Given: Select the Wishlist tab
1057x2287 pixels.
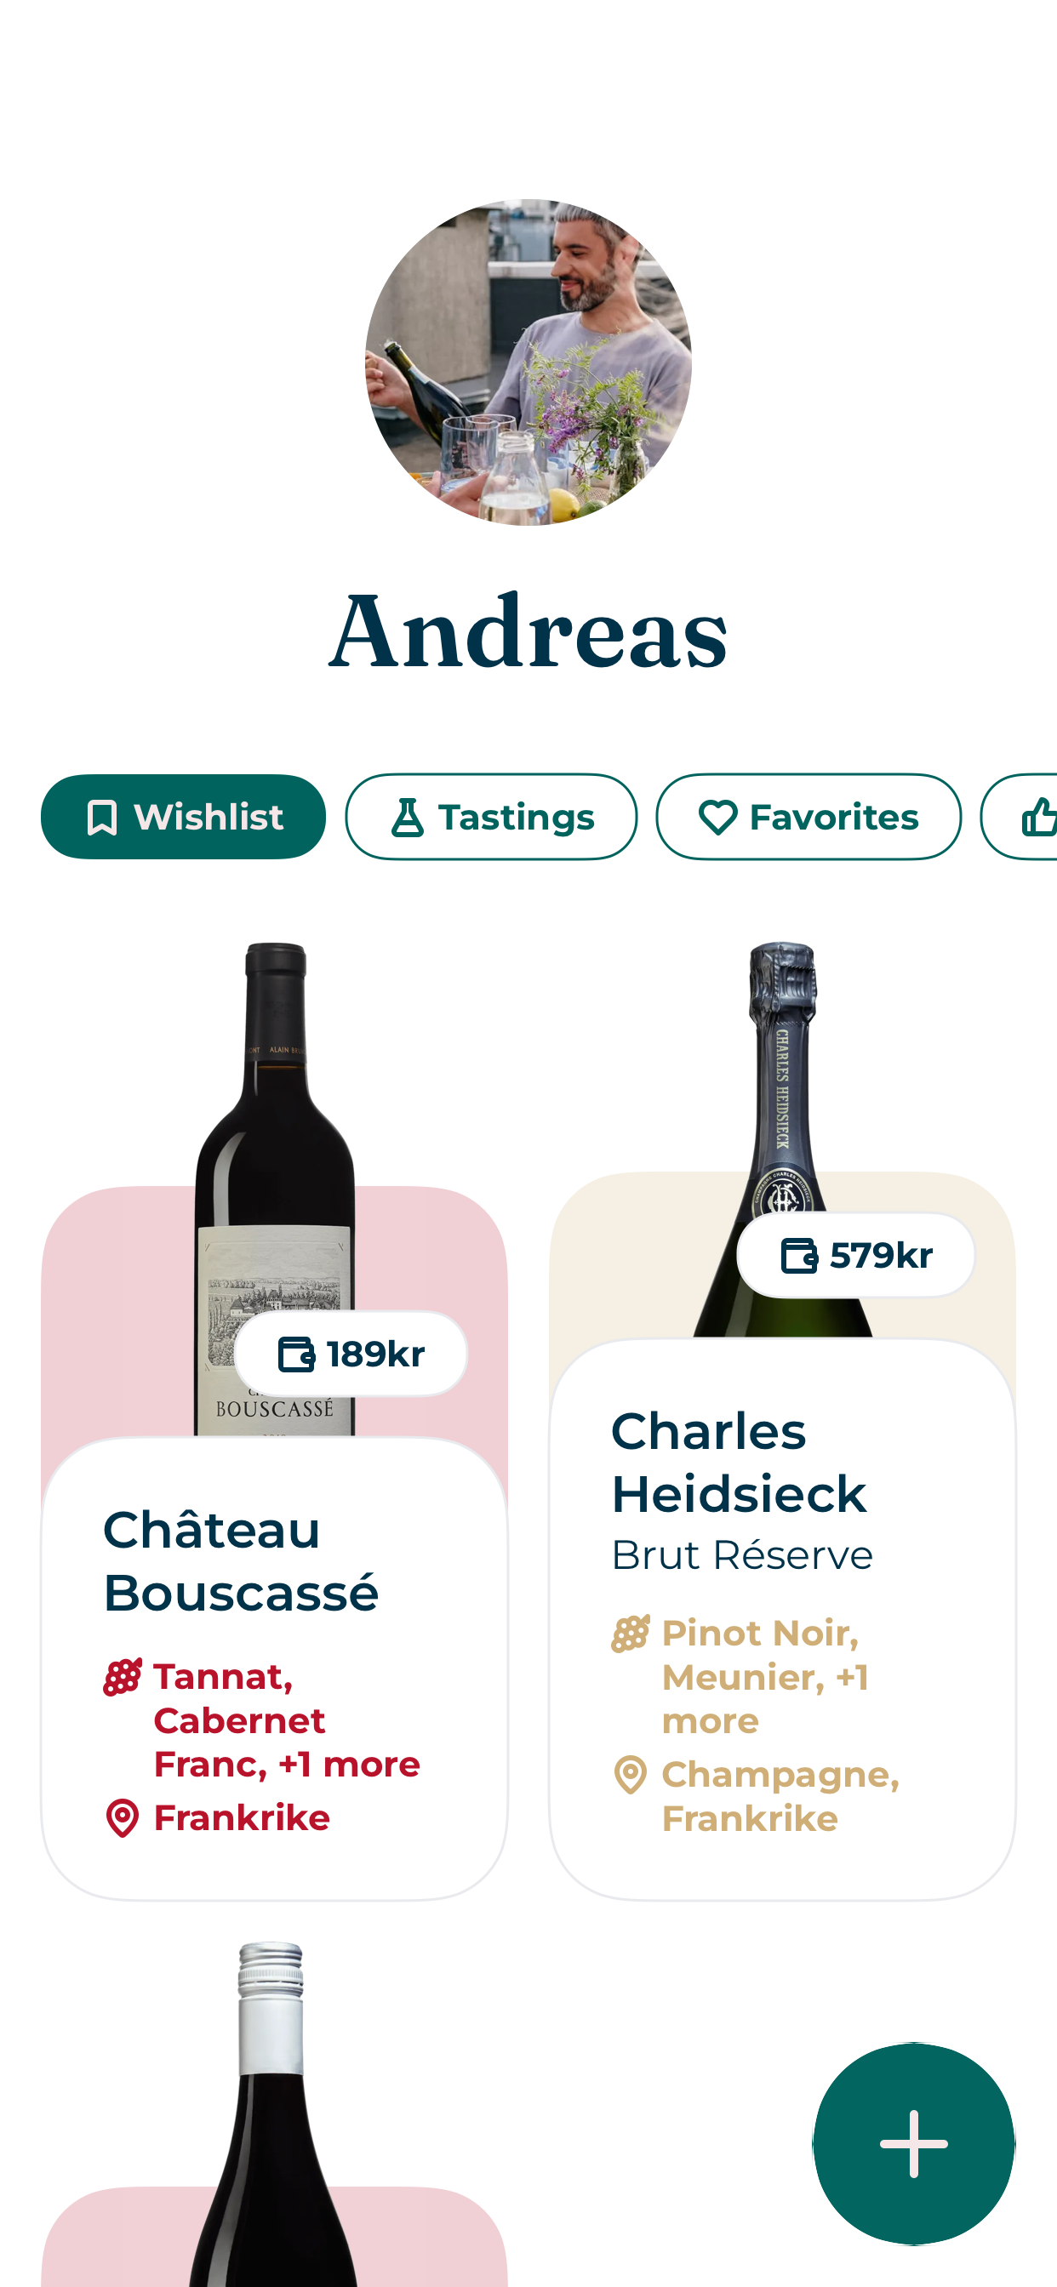Looking at the screenshot, I should pos(183,818).
